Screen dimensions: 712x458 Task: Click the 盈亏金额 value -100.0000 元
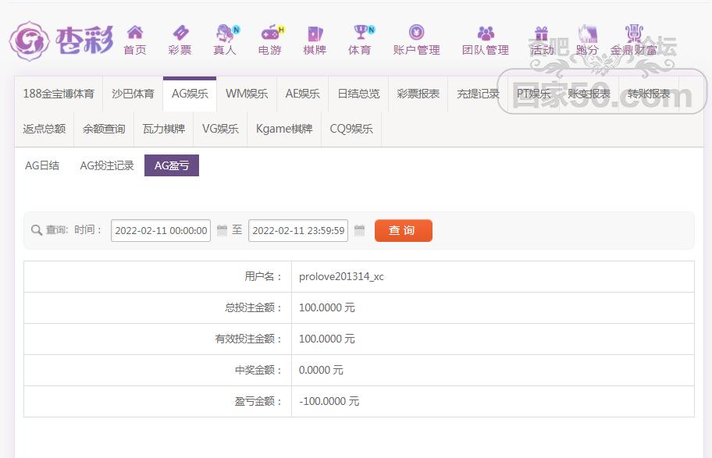(329, 401)
